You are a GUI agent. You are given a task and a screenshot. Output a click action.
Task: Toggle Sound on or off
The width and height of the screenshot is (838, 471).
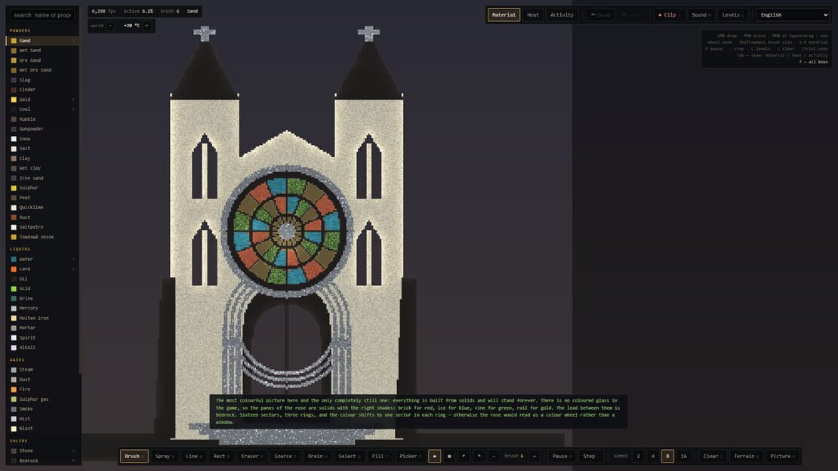[701, 15]
